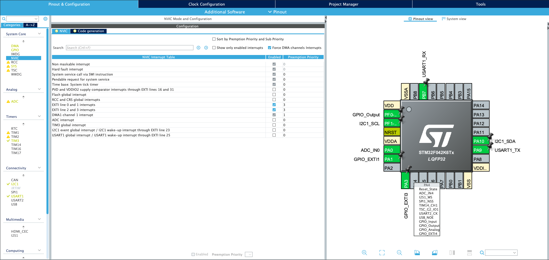Open the category settings gear
549x260 pixels.
point(45,19)
